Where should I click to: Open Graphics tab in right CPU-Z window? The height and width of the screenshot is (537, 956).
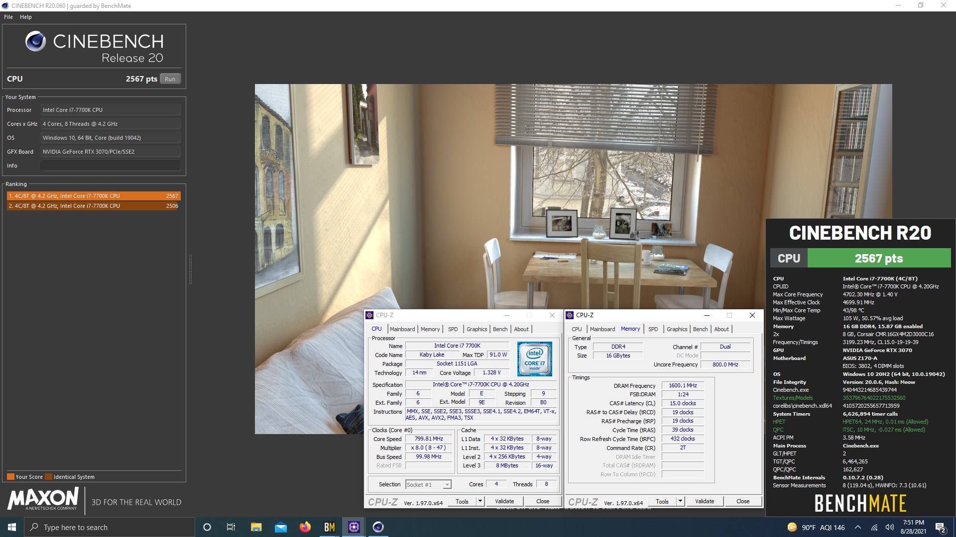pyautogui.click(x=677, y=329)
